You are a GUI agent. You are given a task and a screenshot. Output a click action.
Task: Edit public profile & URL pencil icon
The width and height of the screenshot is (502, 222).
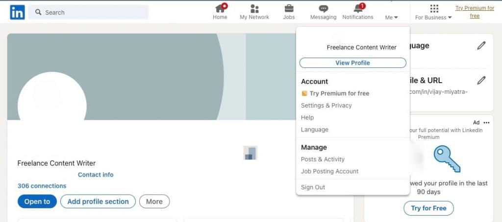tap(481, 80)
